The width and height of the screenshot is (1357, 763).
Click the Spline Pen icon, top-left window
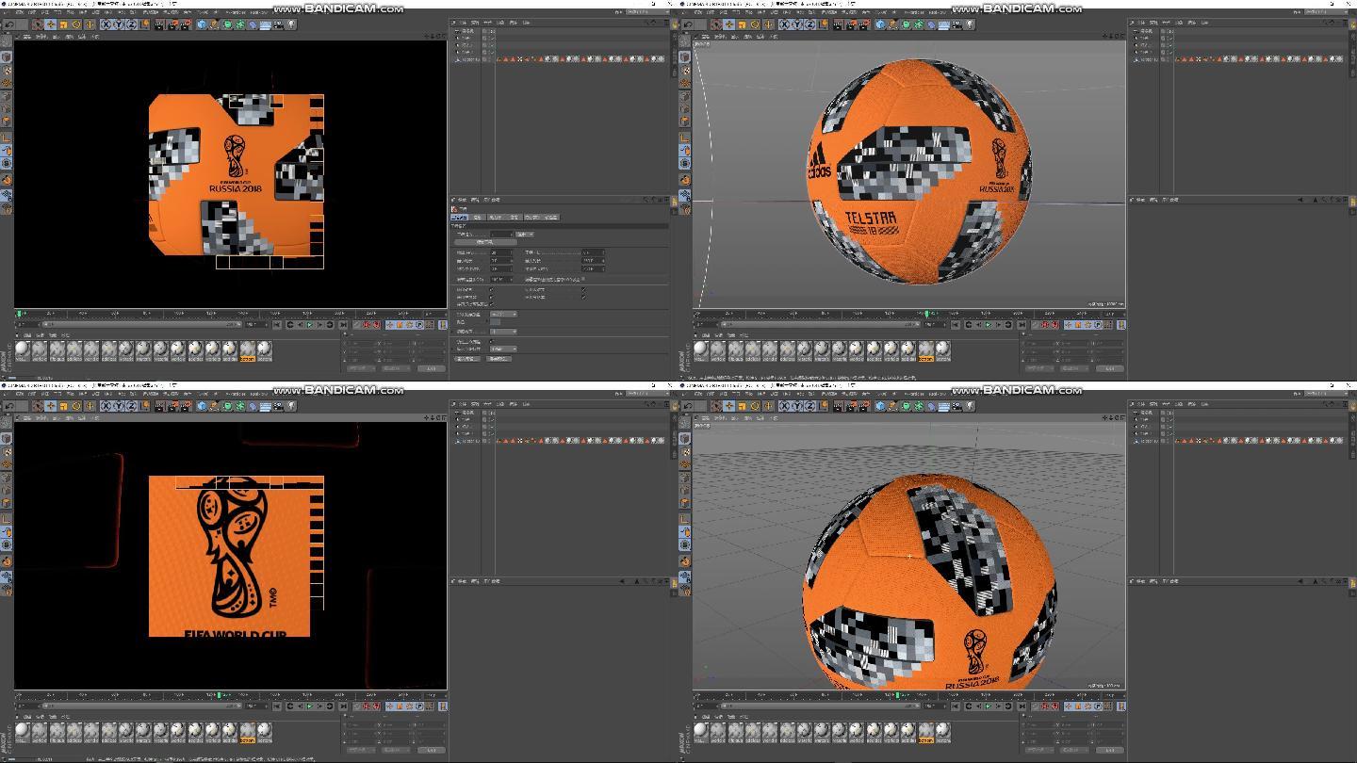point(215,24)
